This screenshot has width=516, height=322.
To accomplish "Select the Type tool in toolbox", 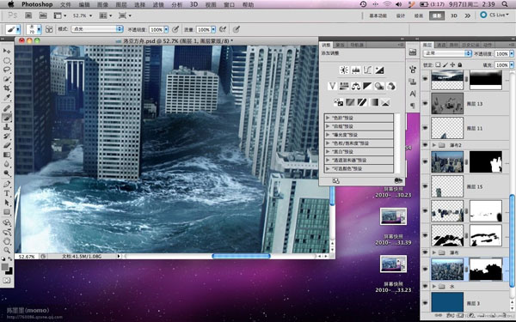I will (7, 193).
